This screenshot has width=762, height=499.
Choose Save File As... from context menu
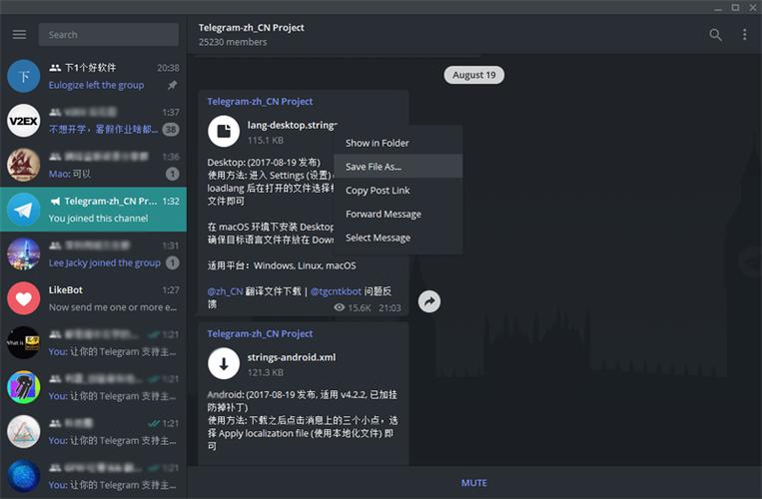tap(398, 167)
